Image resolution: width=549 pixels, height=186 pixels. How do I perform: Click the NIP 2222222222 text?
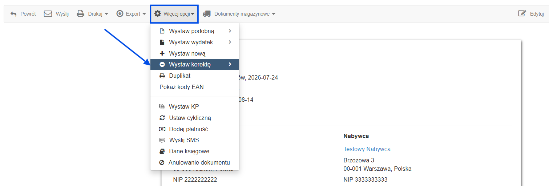(x=195, y=179)
